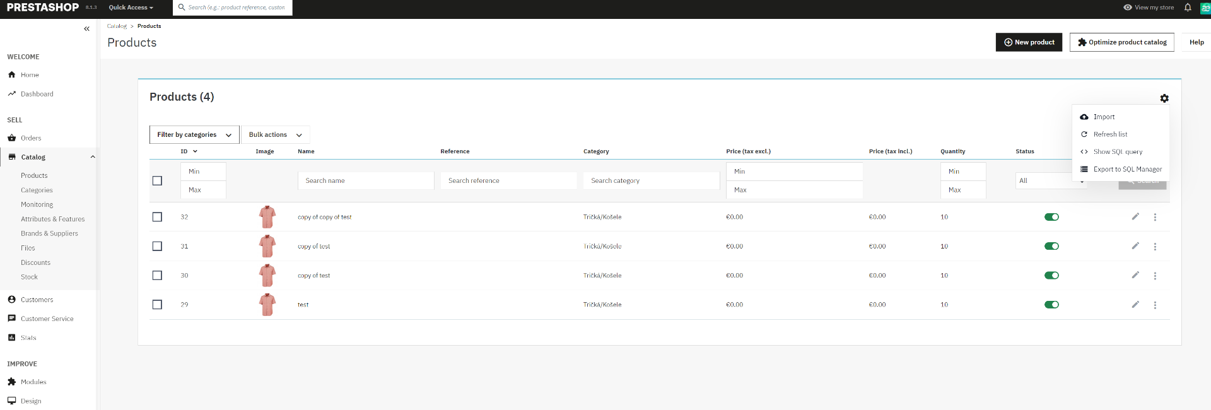The height and width of the screenshot is (410, 1211).
Task: Open more actions for product 32
Action: (1155, 217)
